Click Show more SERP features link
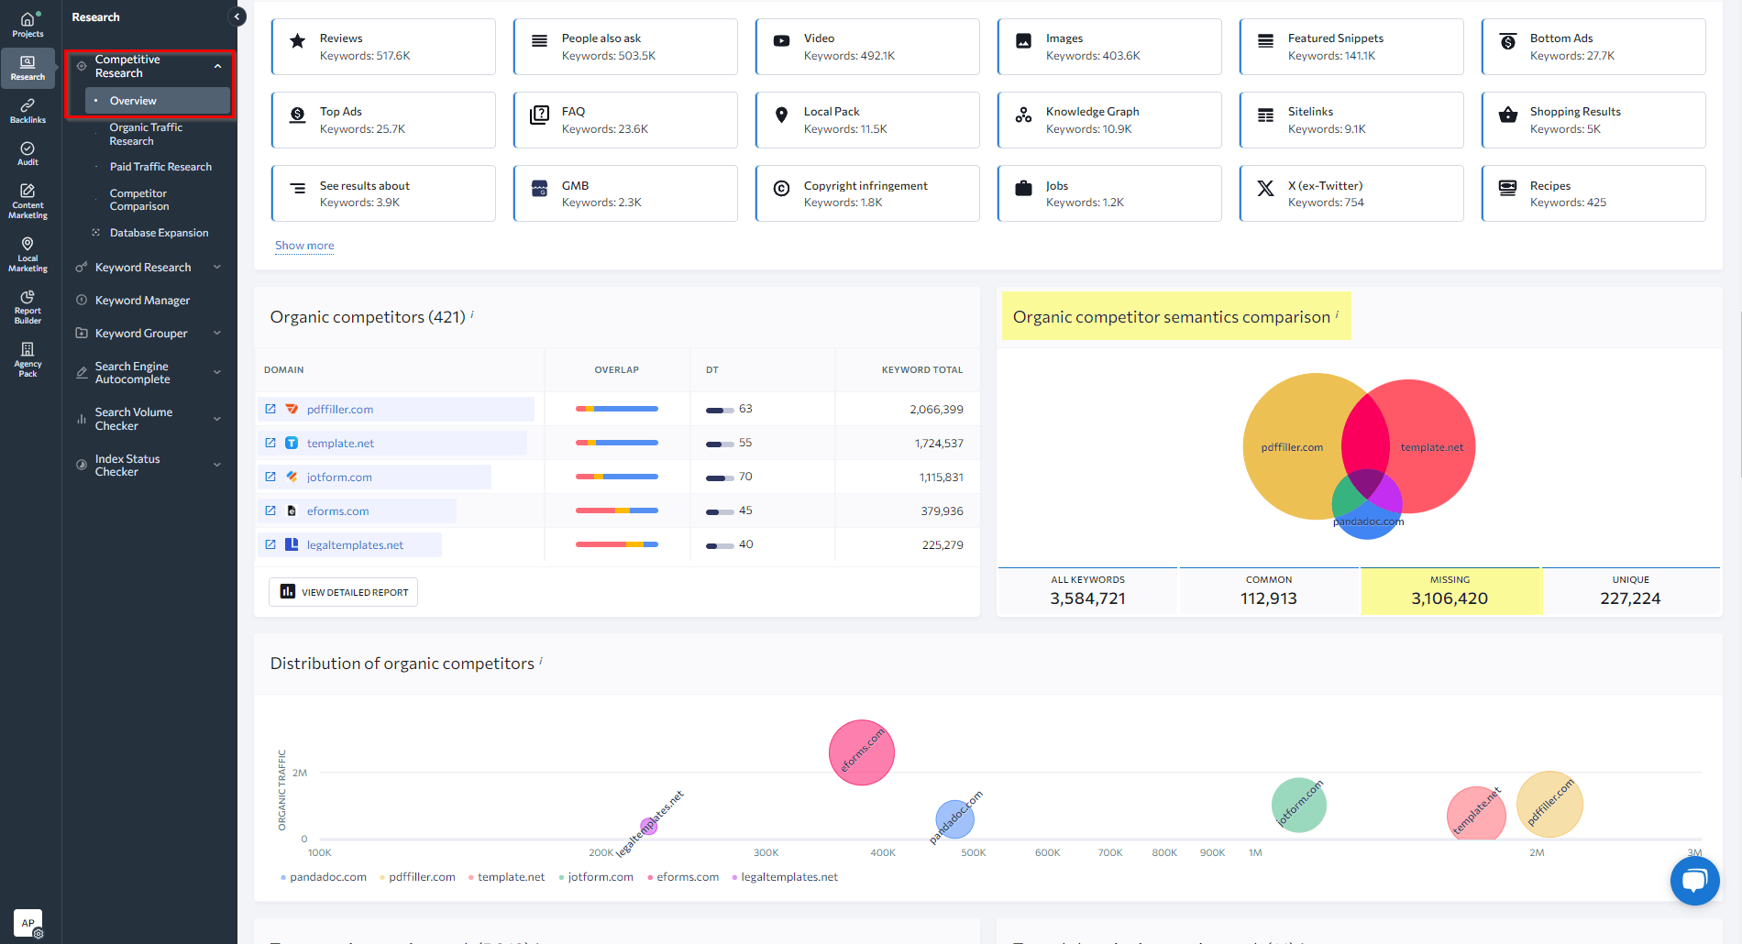1742x944 pixels. click(x=304, y=246)
